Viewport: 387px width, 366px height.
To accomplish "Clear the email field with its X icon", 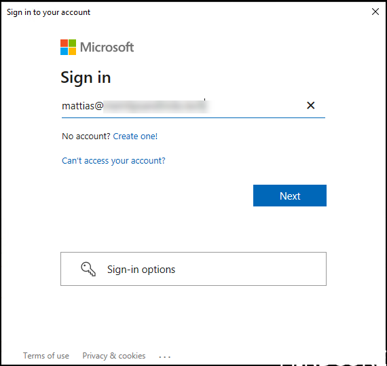I will click(310, 105).
